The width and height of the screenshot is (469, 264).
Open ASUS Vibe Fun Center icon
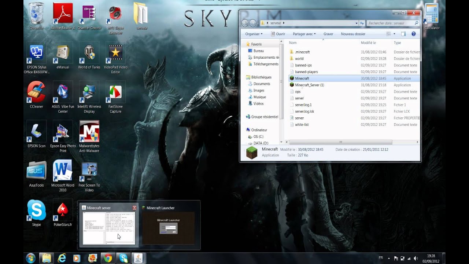(x=63, y=97)
